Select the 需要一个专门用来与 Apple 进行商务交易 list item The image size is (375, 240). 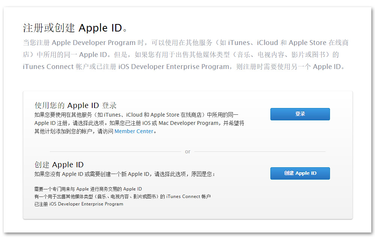88,189
